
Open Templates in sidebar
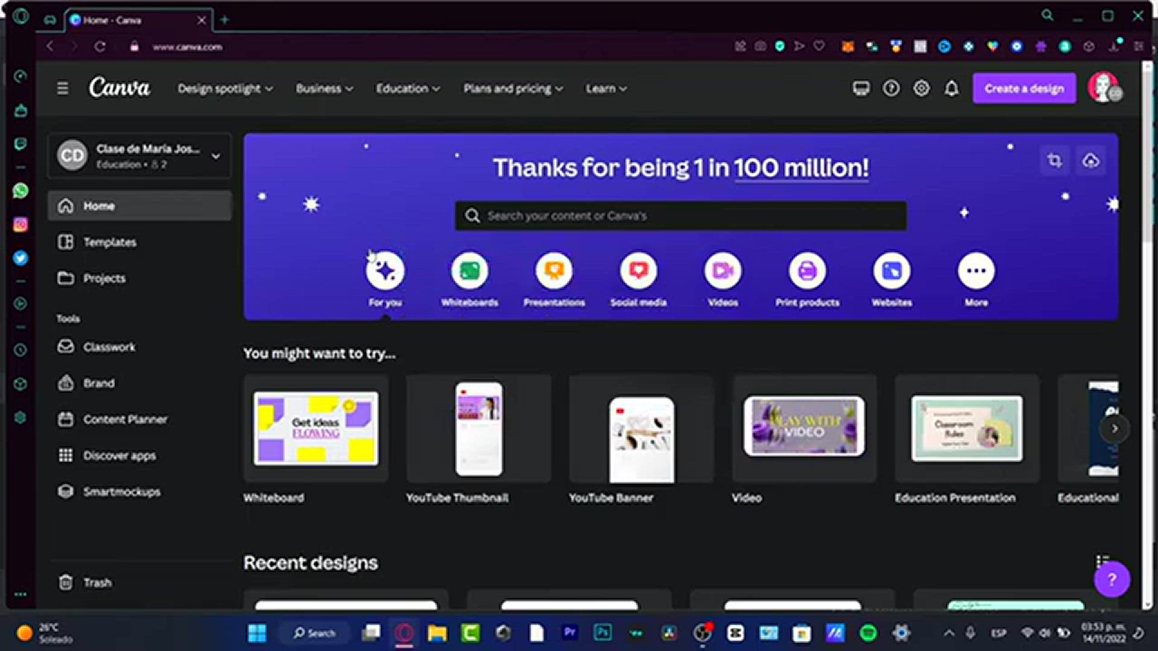pyautogui.click(x=139, y=242)
